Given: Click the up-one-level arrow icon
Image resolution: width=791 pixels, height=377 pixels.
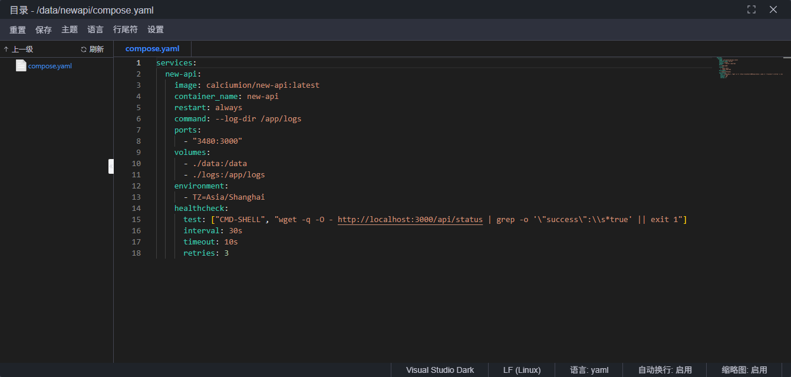Looking at the screenshot, I should tap(6, 49).
